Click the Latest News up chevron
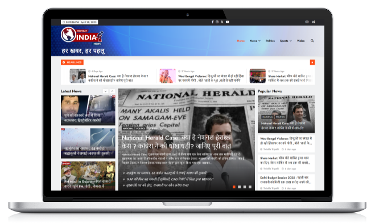The height and width of the screenshot is (224, 375). pos(112,91)
